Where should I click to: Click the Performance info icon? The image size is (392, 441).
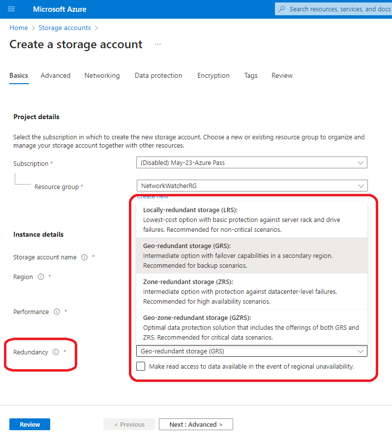(57, 312)
